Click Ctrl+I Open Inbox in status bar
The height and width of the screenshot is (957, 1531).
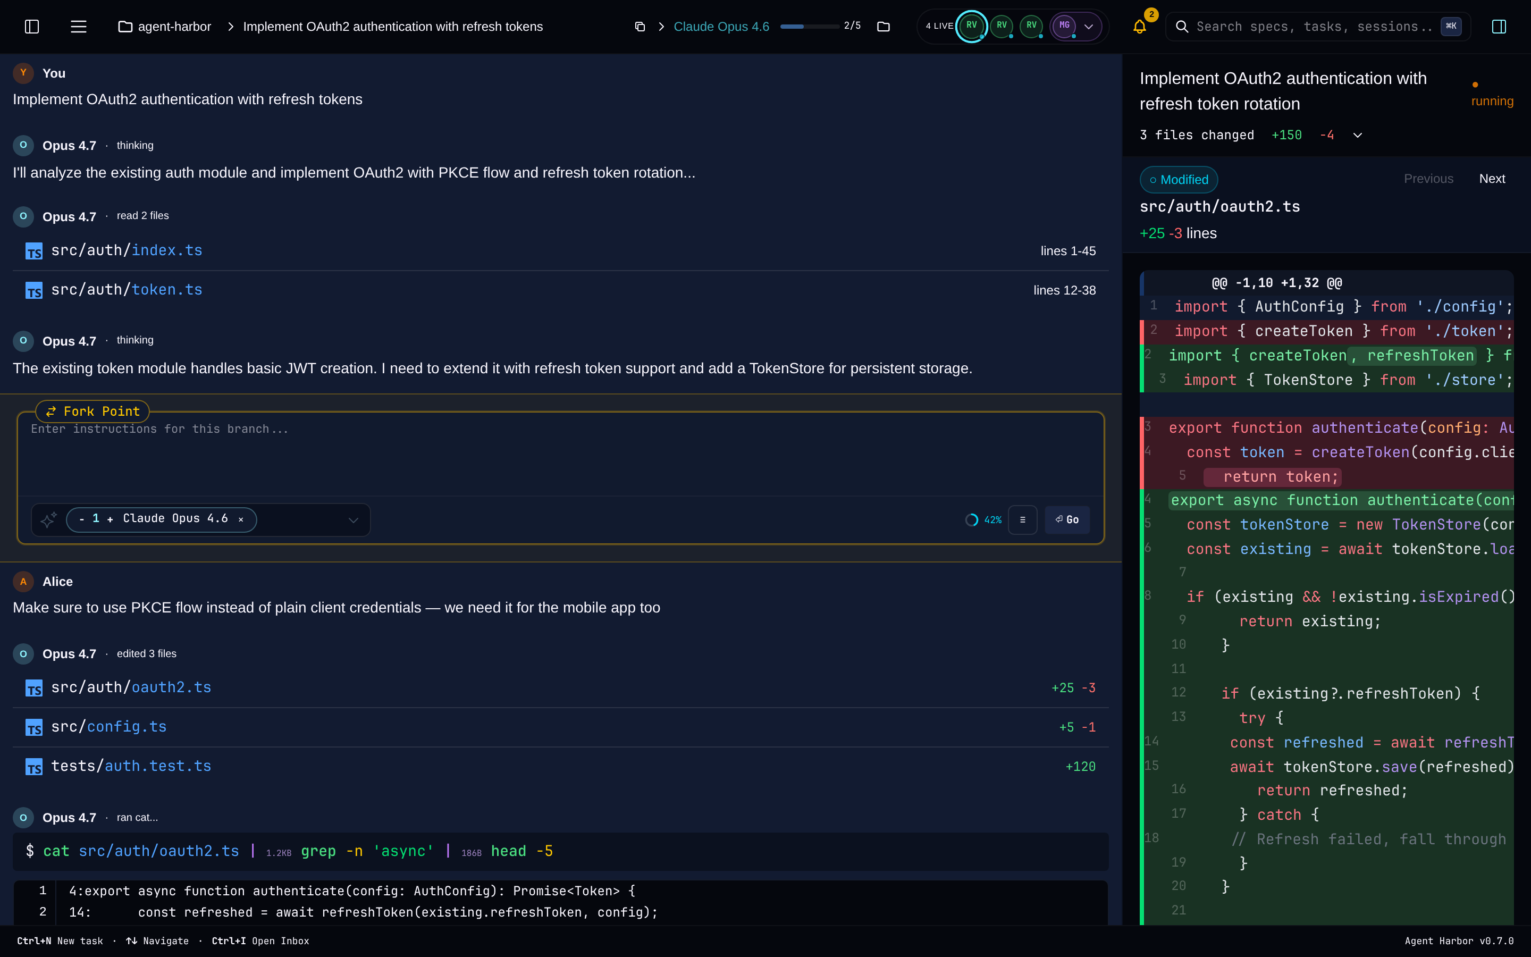coord(260,941)
